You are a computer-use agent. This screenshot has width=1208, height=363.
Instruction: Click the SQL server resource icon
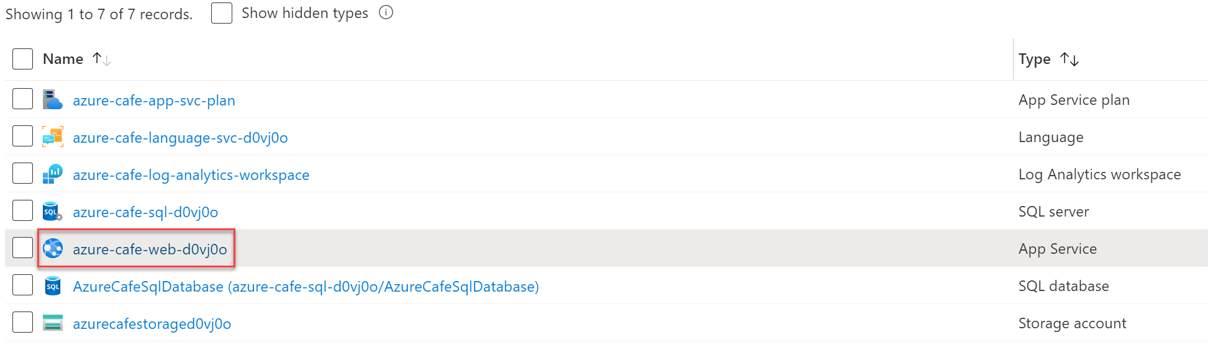(53, 212)
